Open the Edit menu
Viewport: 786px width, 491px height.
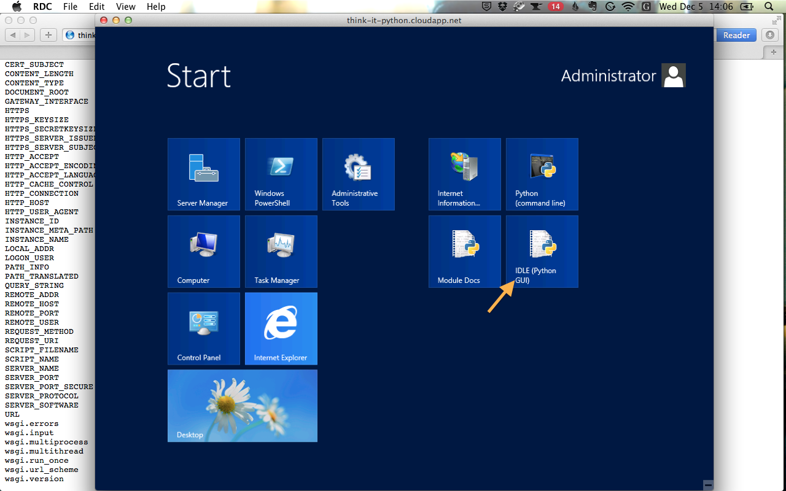tap(96, 7)
